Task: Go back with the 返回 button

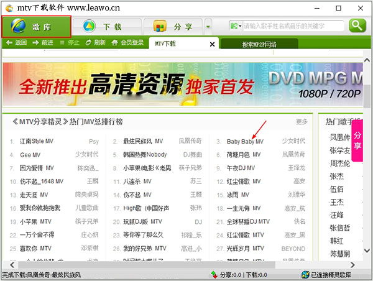Action: [x=17, y=43]
